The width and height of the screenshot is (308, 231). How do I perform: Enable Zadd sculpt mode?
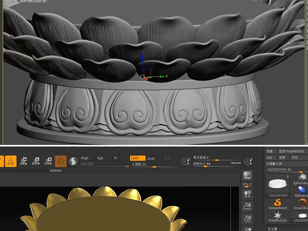tap(138, 158)
